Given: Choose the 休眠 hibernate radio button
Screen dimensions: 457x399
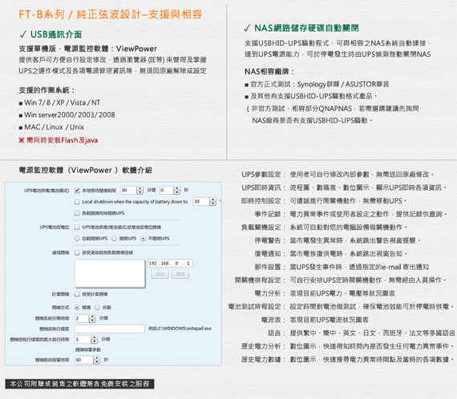Looking at the screenshot, I should pyautogui.click(x=97, y=308).
